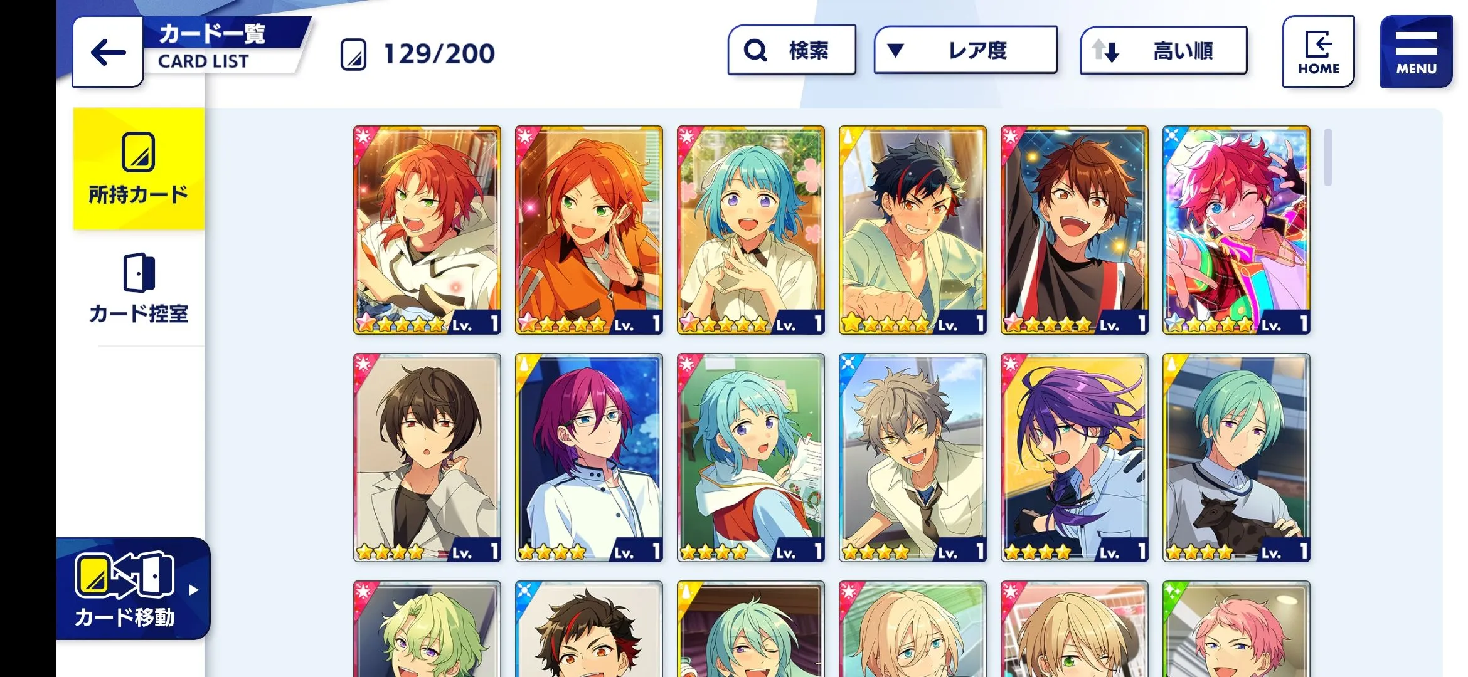Tap the back arrow button

click(108, 52)
